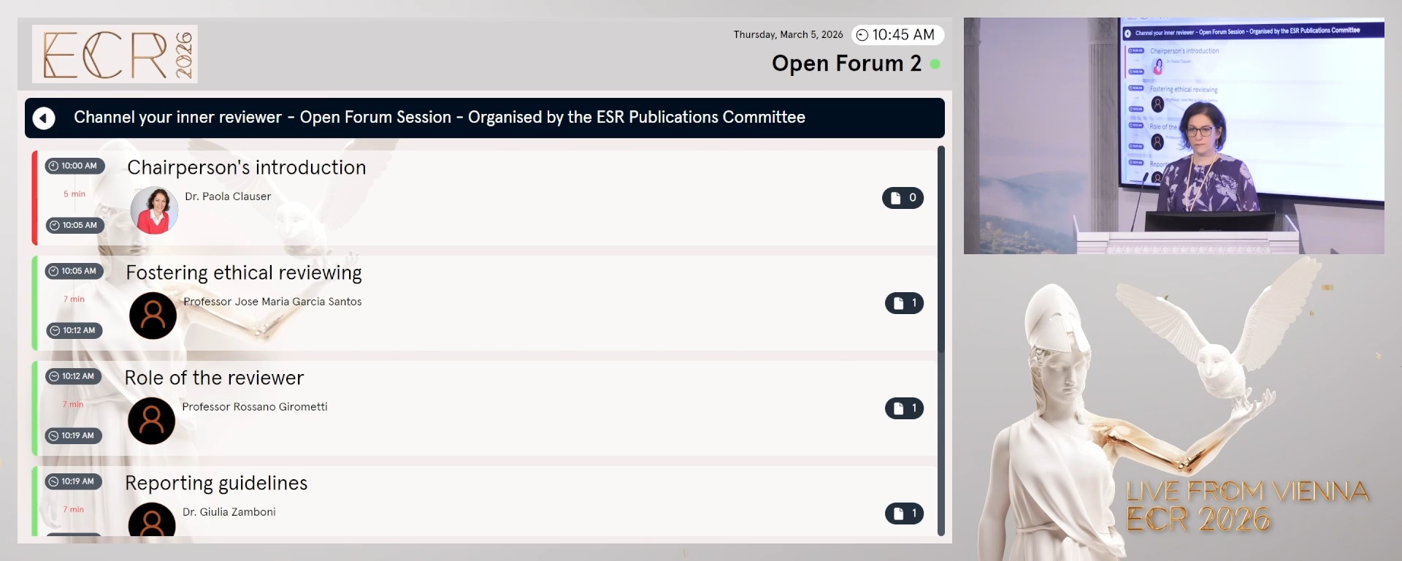Select the Reporting guidelines title

pos(216,484)
